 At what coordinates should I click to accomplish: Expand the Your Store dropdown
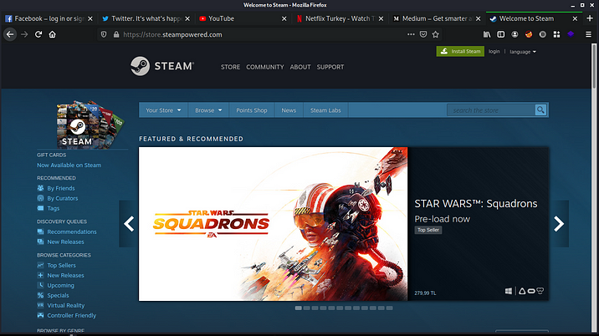pyautogui.click(x=163, y=110)
